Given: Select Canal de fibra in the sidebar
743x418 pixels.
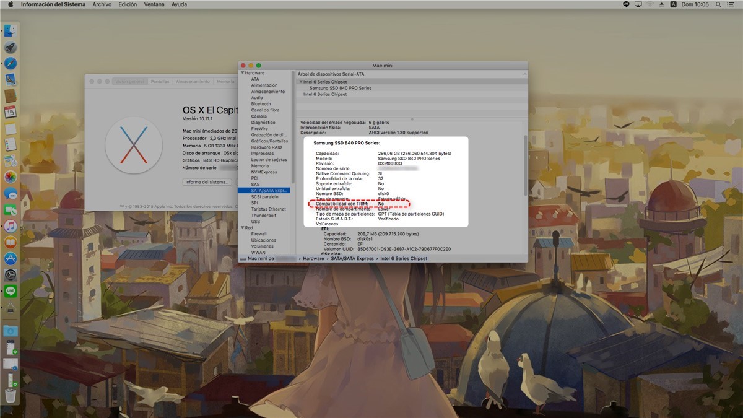Looking at the screenshot, I should tap(265, 110).
